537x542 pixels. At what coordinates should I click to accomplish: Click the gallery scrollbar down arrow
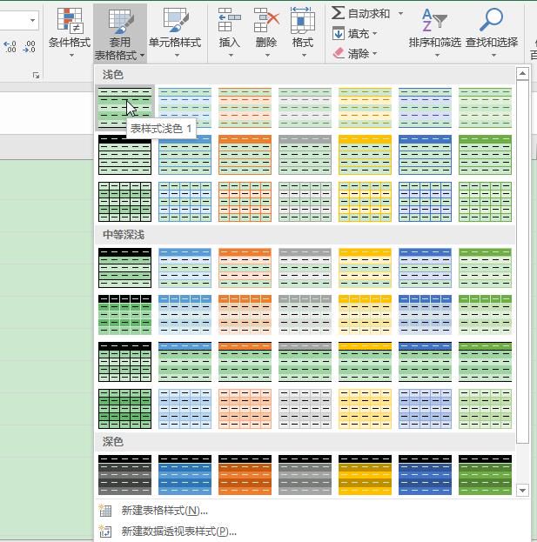pos(522,490)
